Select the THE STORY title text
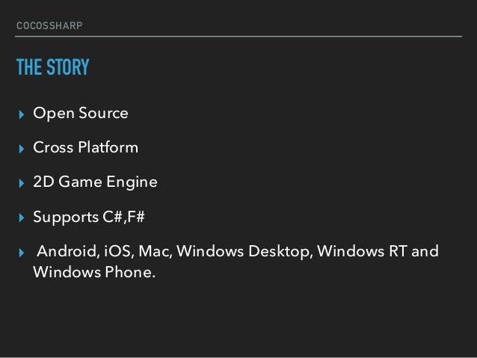 coord(53,67)
